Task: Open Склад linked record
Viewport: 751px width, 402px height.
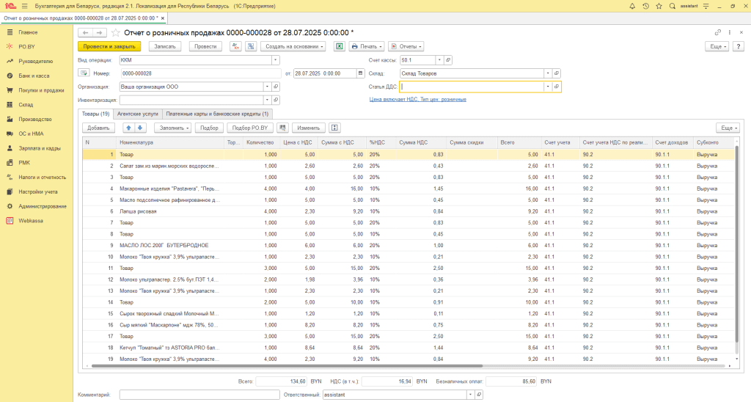Action: (557, 73)
